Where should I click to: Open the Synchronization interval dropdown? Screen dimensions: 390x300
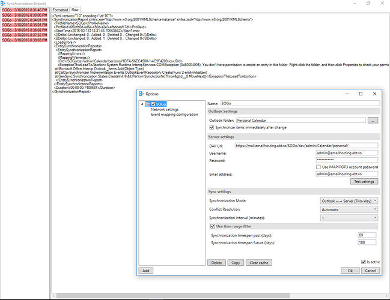[349, 218]
